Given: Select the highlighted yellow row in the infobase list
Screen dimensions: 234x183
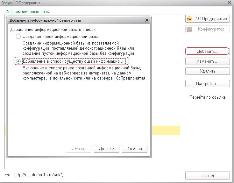Looking at the screenshot, I should [x=166, y=130].
